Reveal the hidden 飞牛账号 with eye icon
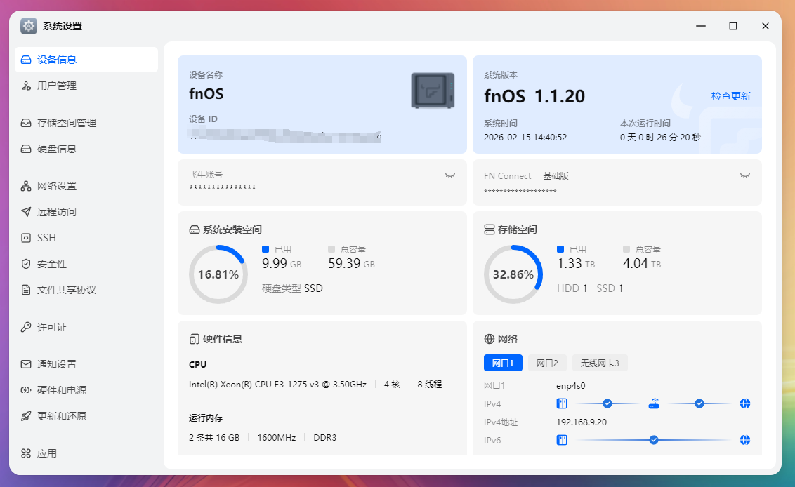 tap(449, 175)
